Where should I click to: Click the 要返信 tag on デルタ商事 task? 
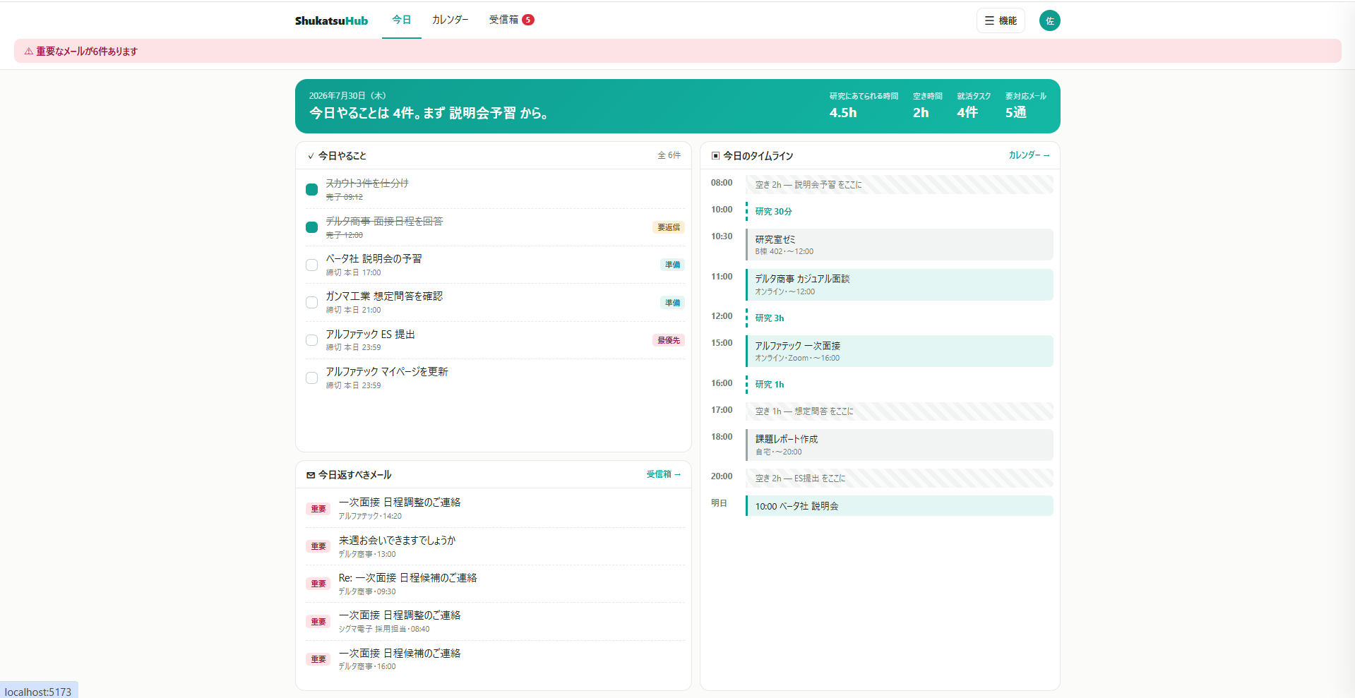(669, 227)
